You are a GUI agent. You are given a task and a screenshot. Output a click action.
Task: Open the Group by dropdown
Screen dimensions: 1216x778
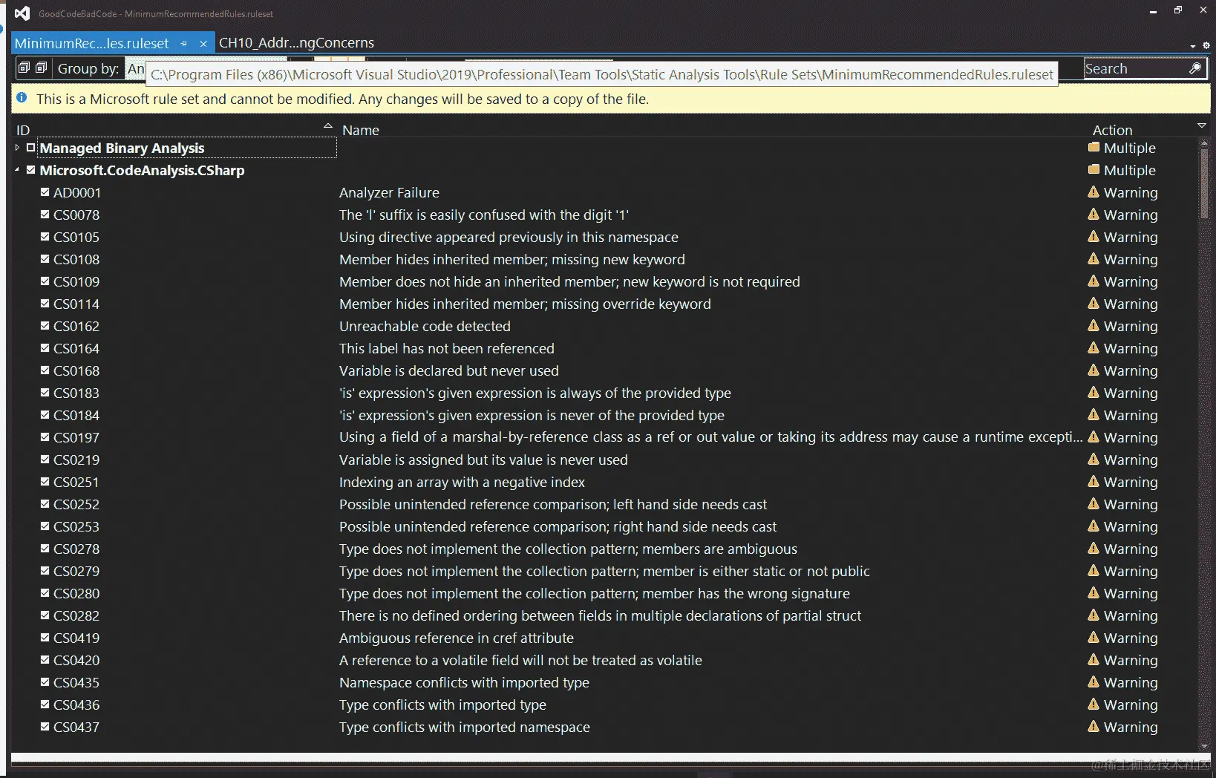tap(135, 68)
